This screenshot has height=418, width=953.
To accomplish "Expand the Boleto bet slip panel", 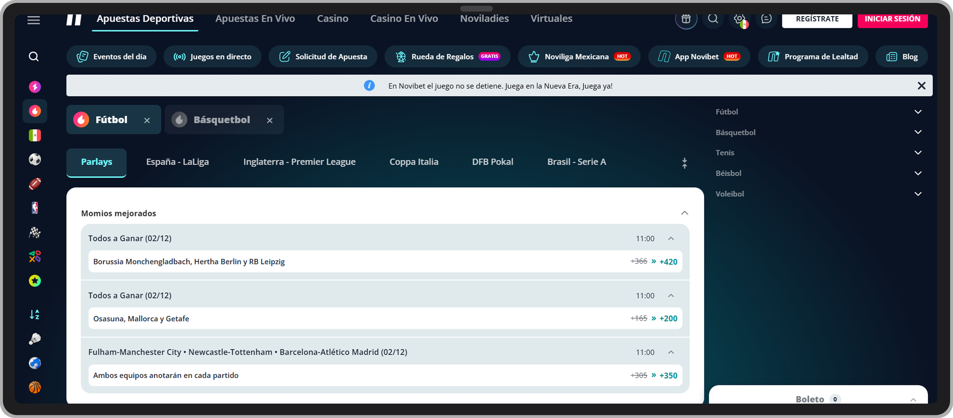I will click(913, 400).
